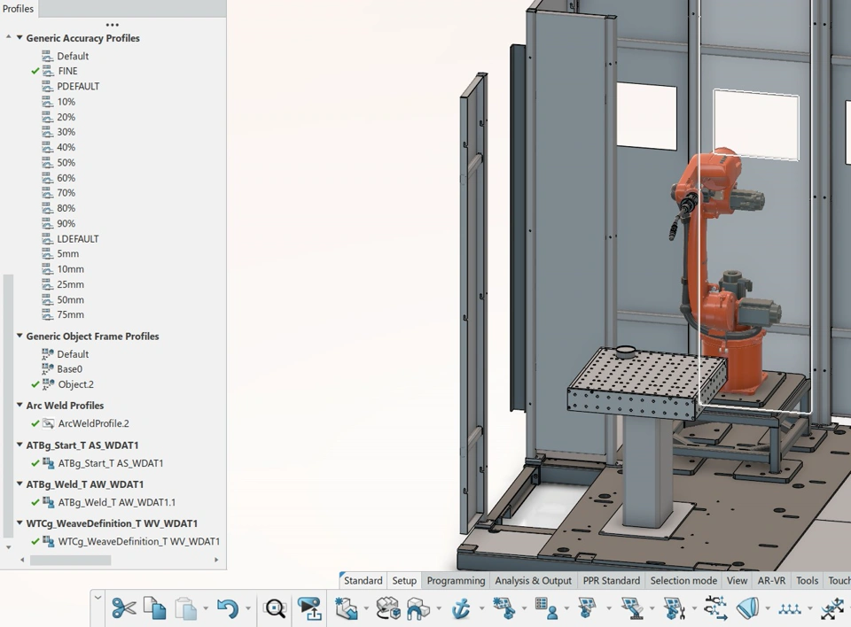Click the WTCg_WeaveDefinition_T WV_WDAT1 item icon
The image size is (851, 627).
pyautogui.click(x=48, y=541)
